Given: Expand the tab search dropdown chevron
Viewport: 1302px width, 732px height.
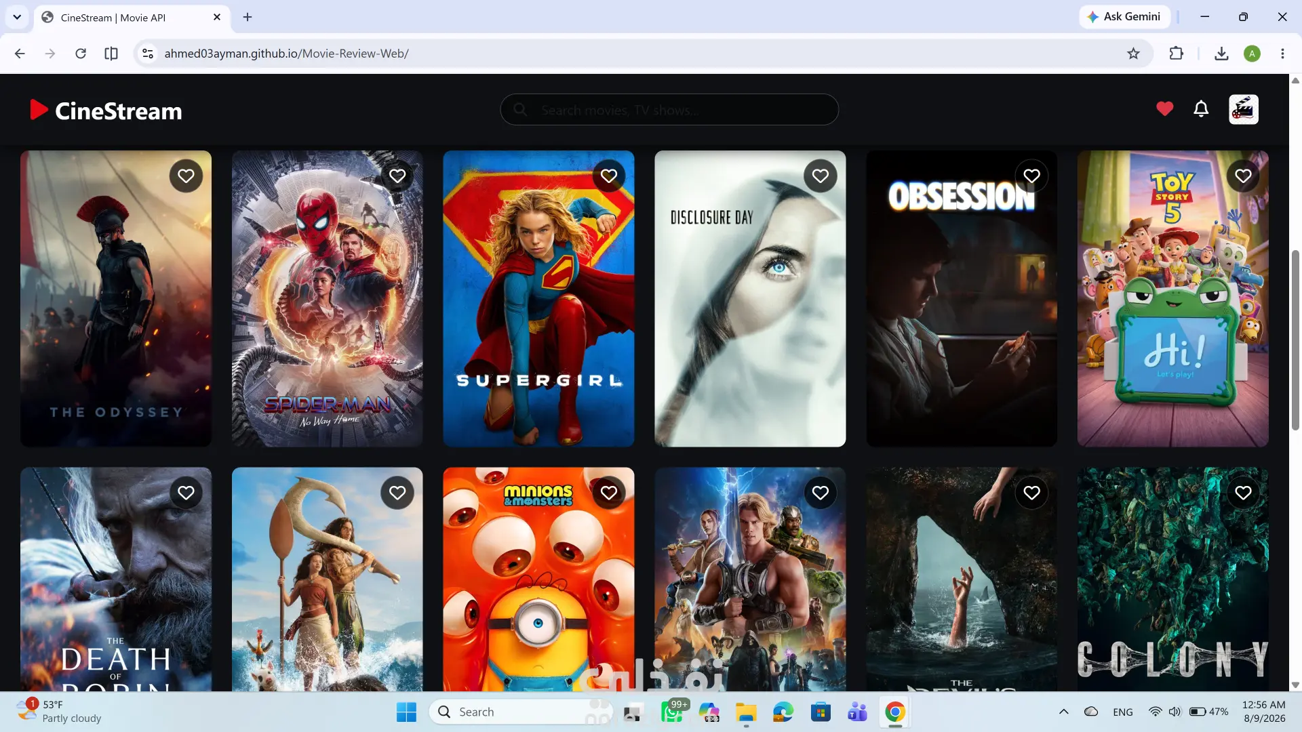Looking at the screenshot, I should click(17, 17).
